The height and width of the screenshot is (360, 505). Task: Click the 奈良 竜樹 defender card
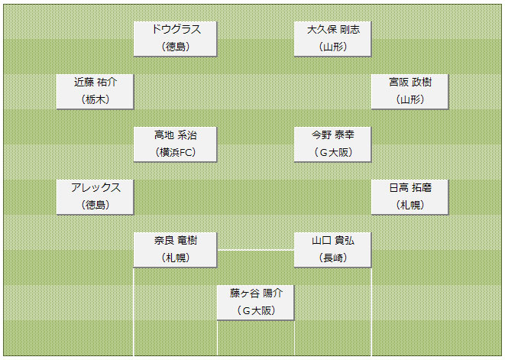point(175,249)
